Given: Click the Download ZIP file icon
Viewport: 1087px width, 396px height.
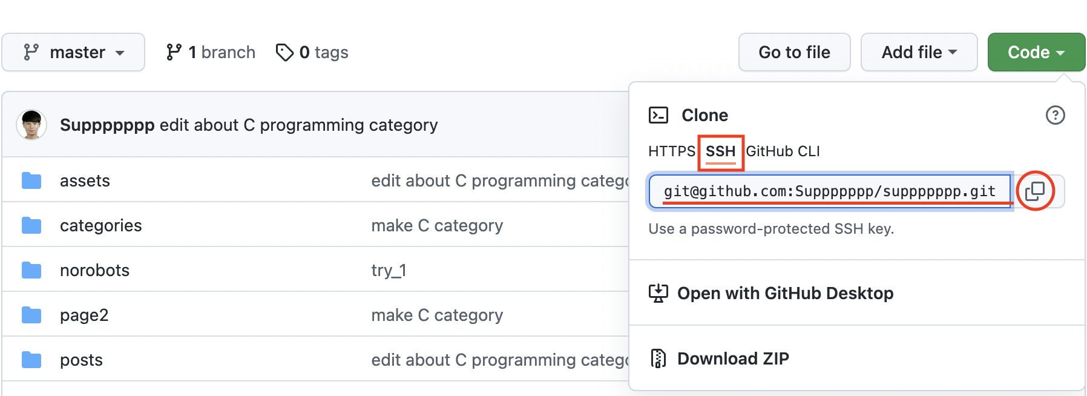Looking at the screenshot, I should point(658,358).
